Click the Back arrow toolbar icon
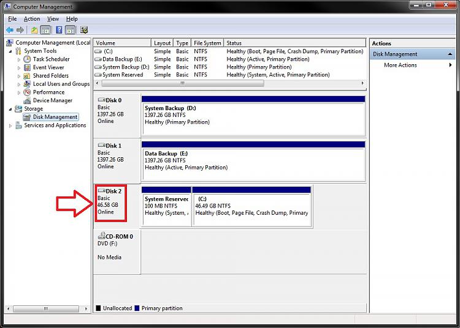 point(10,30)
